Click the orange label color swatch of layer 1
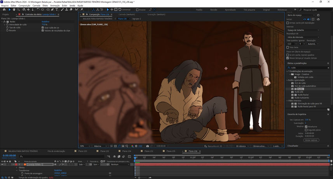 [25, 164]
